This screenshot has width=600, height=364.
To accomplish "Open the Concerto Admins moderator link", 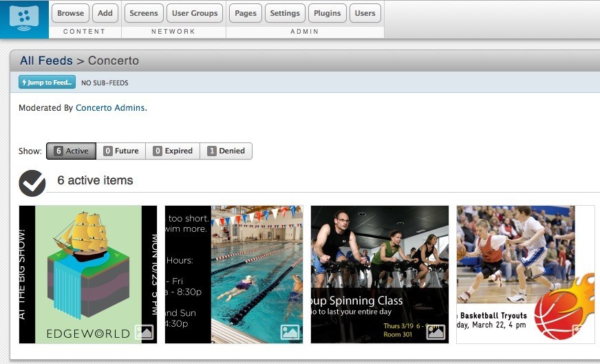I will (110, 108).
